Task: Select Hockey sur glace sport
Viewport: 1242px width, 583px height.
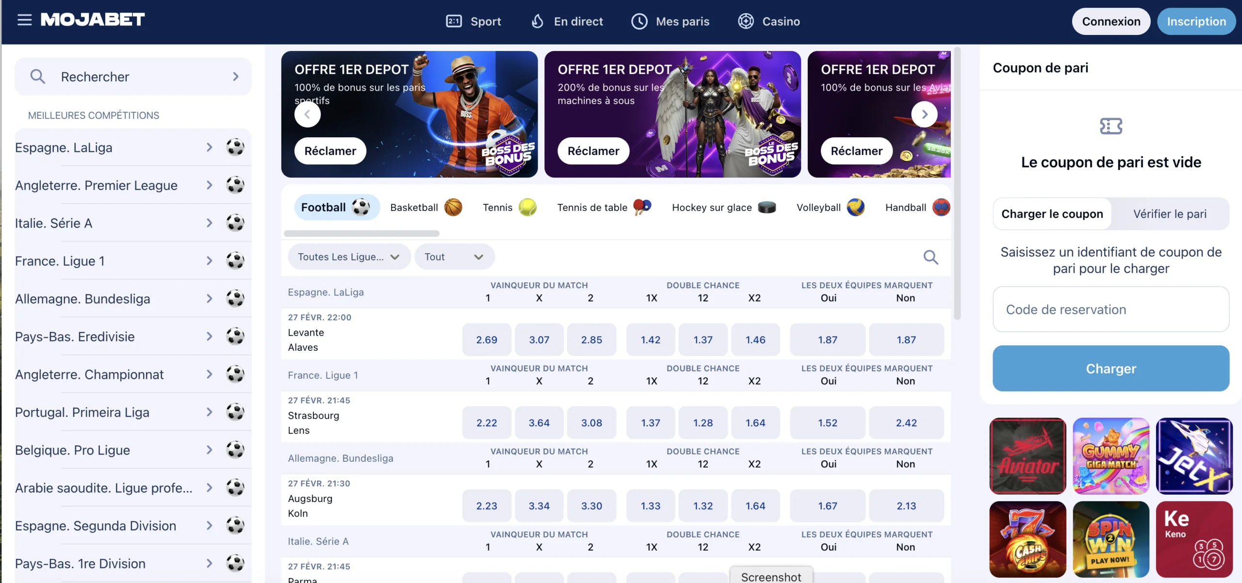Action: pyautogui.click(x=724, y=208)
